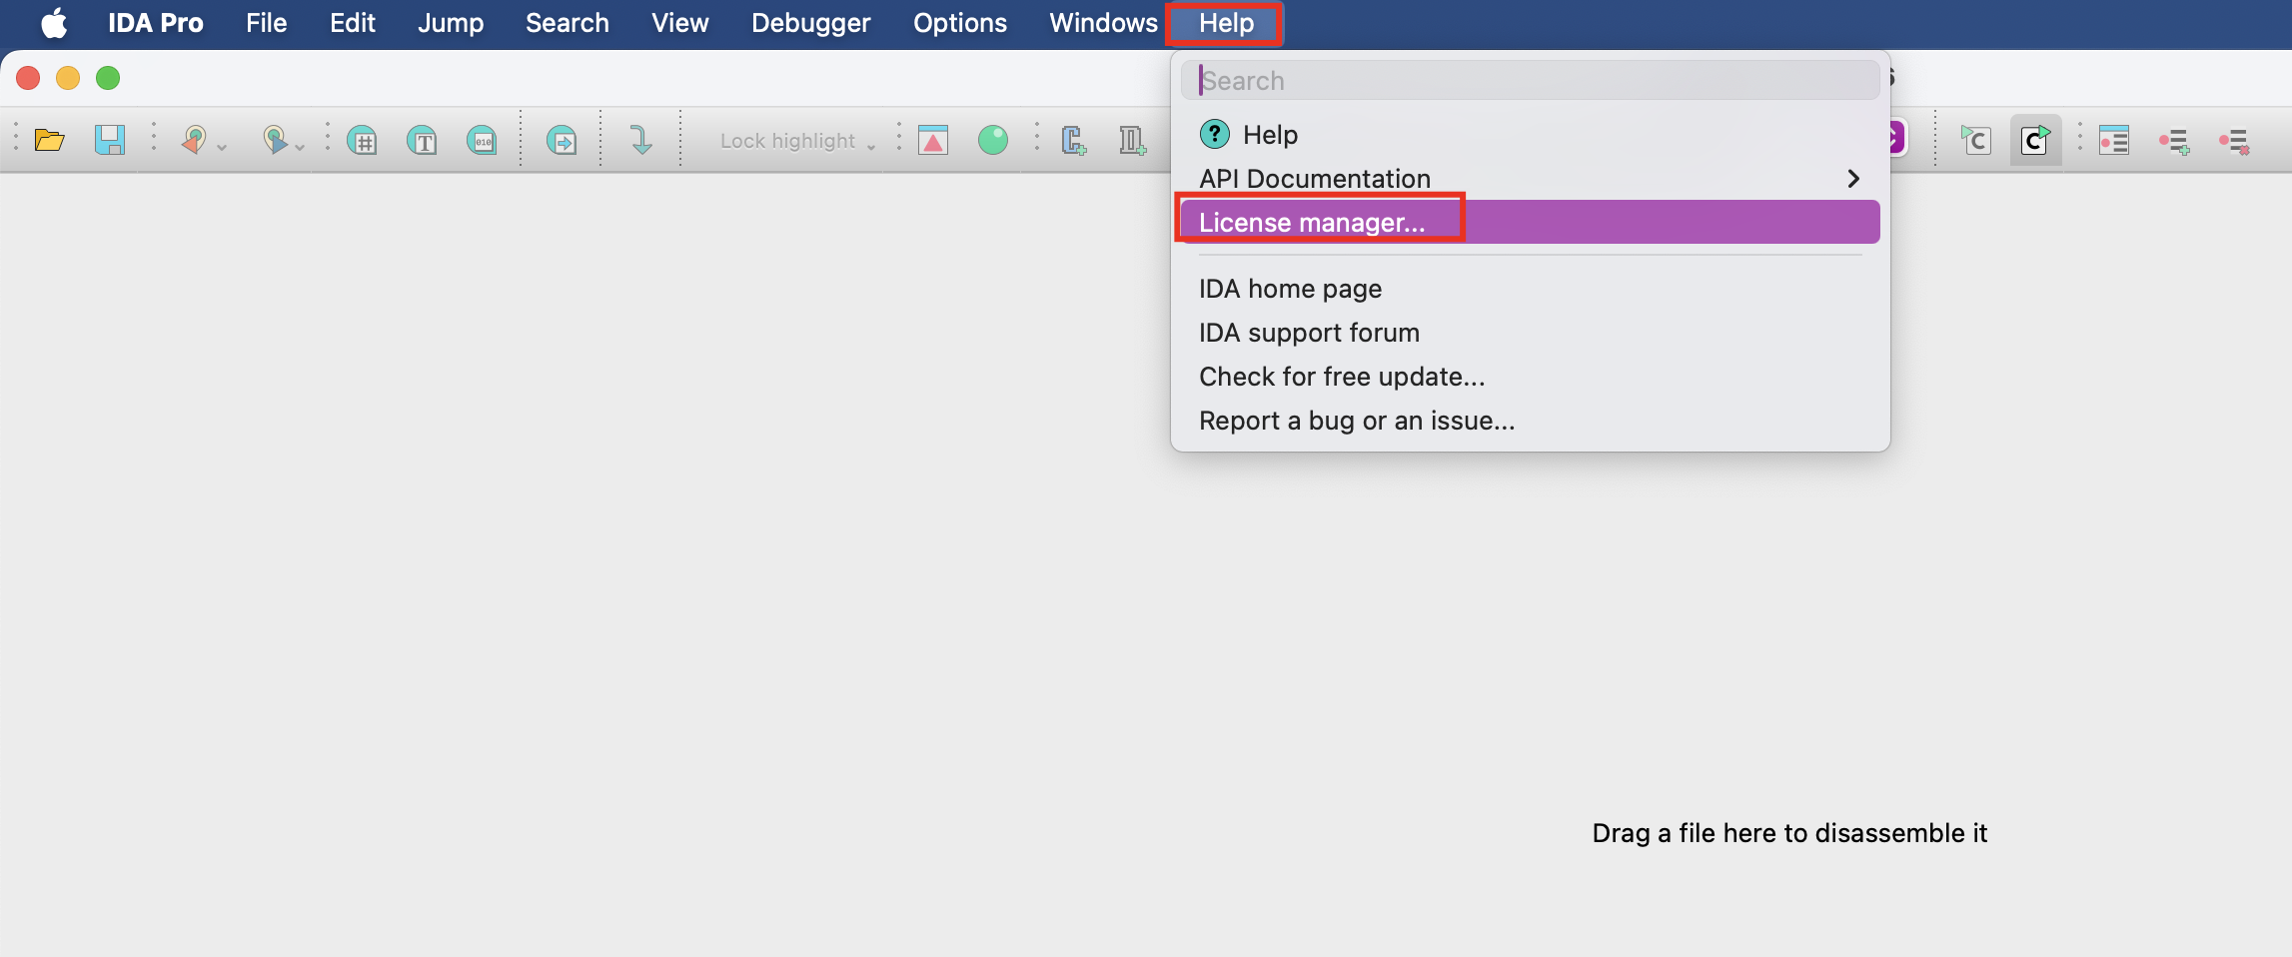Open IDA home page menu entry

pos(1530,289)
